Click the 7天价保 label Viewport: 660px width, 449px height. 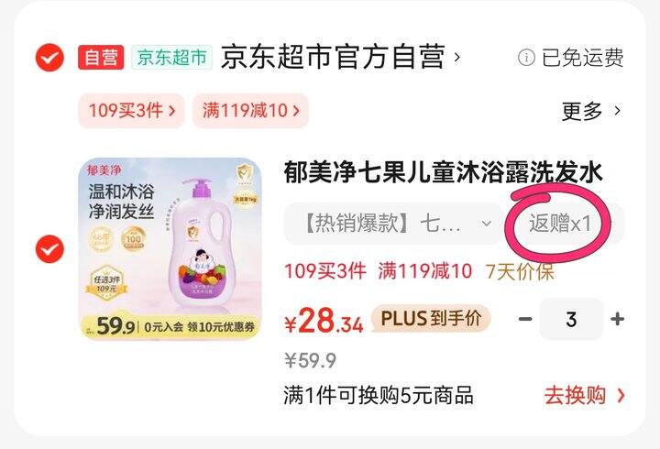click(x=520, y=271)
